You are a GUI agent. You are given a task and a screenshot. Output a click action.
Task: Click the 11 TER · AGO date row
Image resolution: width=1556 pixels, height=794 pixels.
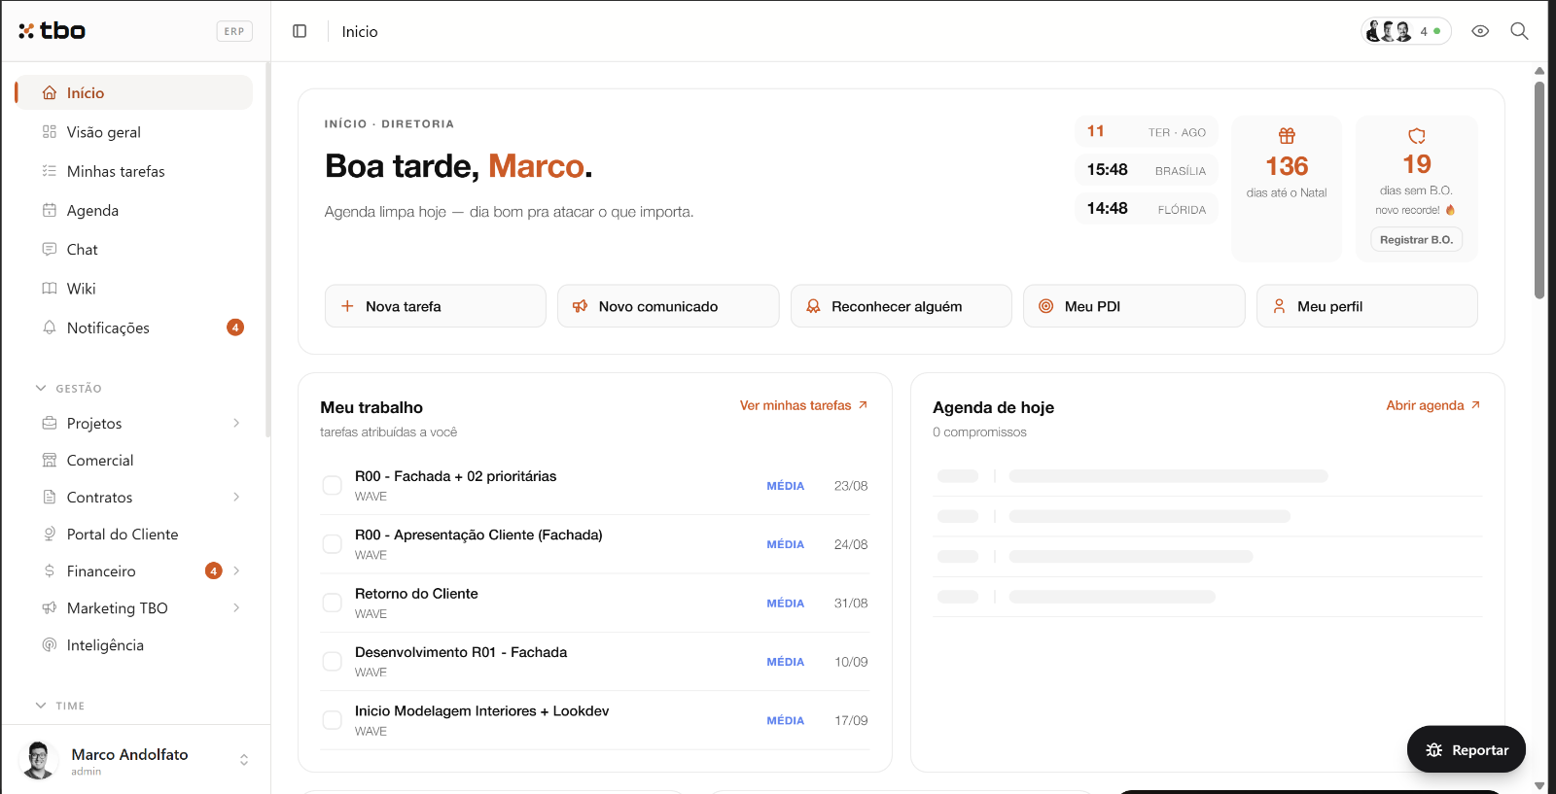coord(1147,131)
